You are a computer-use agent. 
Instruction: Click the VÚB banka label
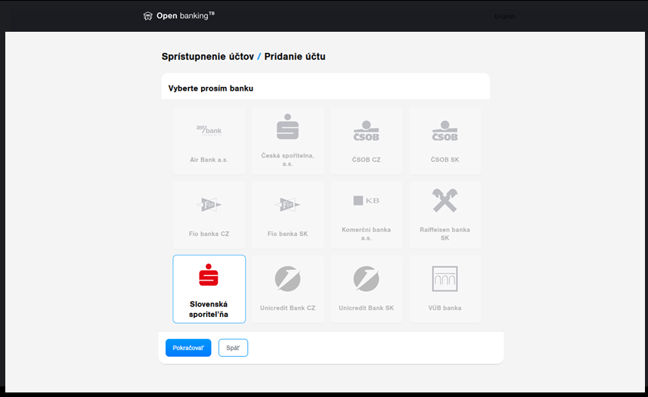click(445, 308)
